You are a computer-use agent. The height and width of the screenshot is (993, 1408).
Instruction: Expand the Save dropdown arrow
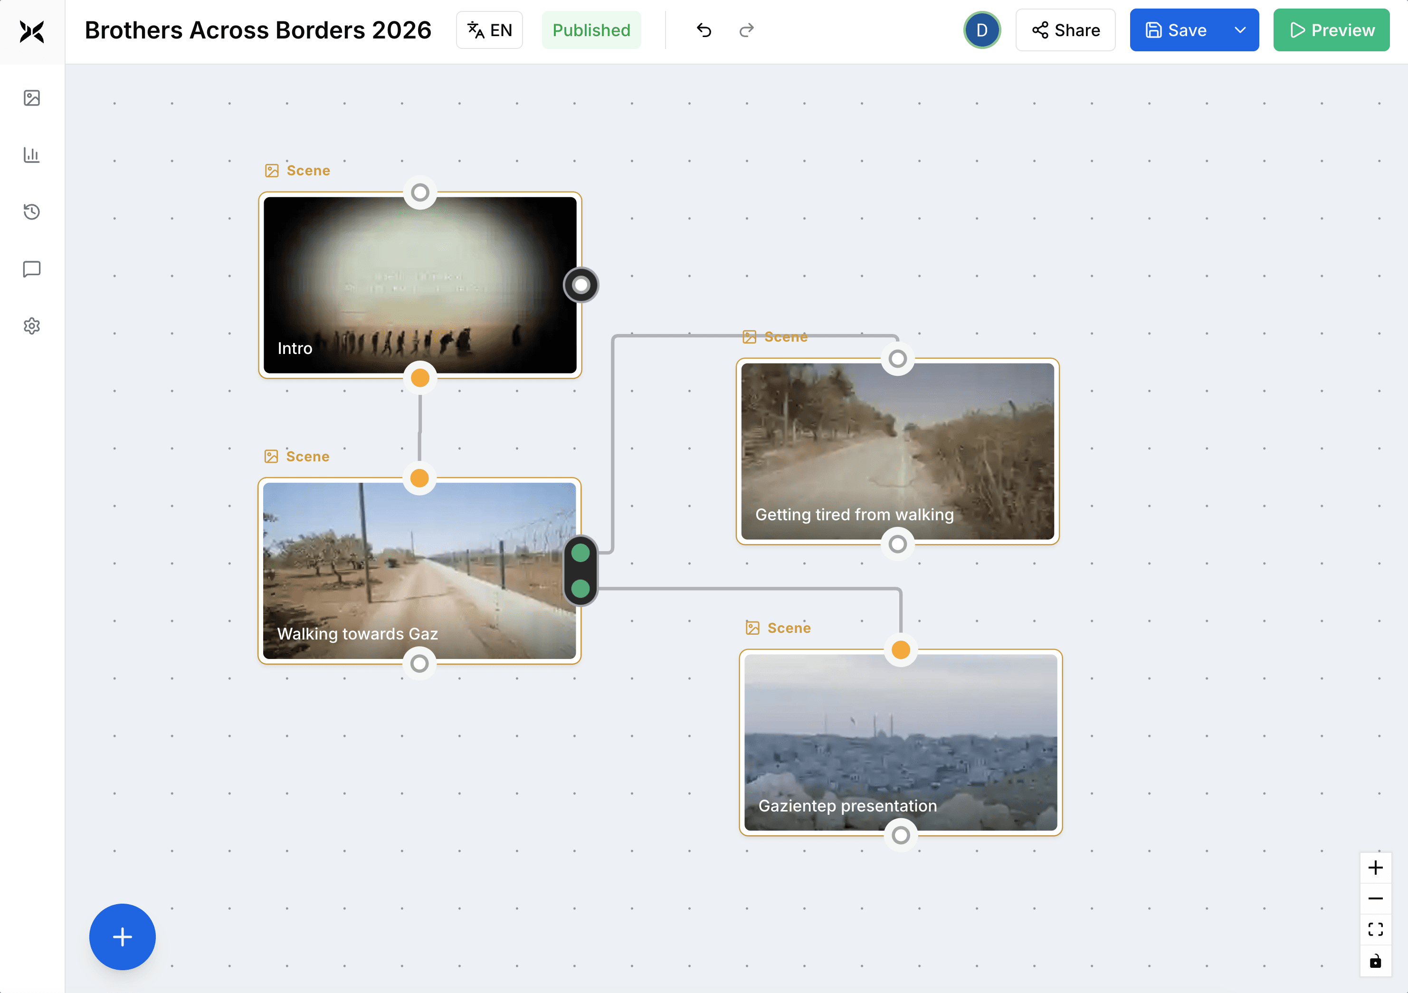click(x=1240, y=30)
